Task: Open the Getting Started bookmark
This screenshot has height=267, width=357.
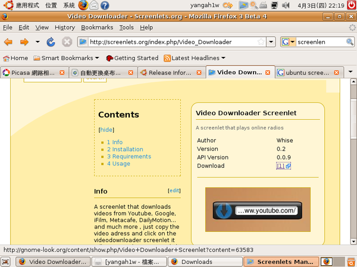Action: click(x=132, y=58)
